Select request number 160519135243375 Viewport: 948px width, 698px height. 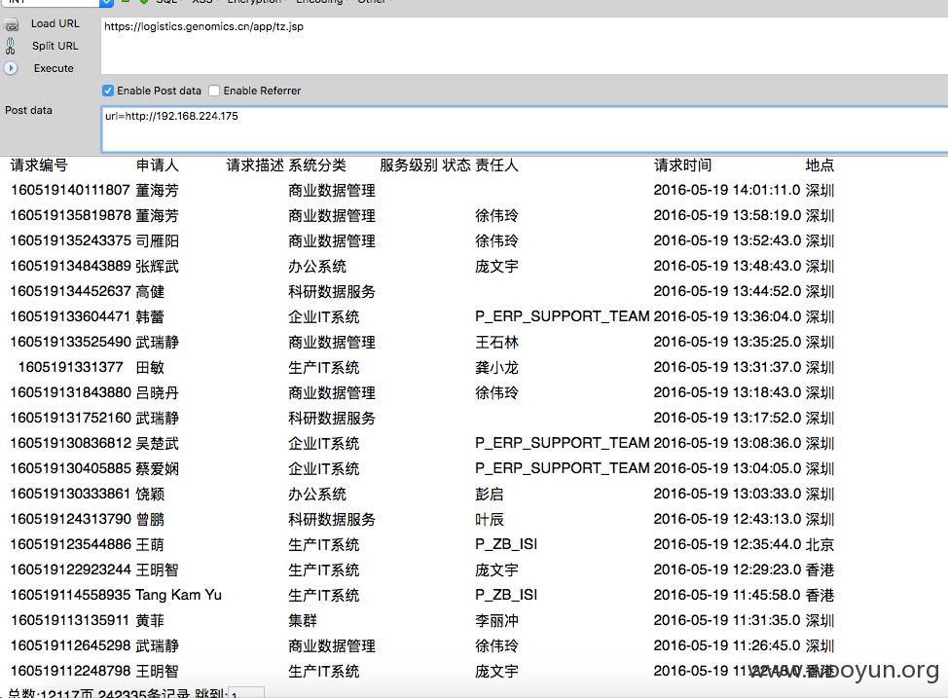point(70,240)
